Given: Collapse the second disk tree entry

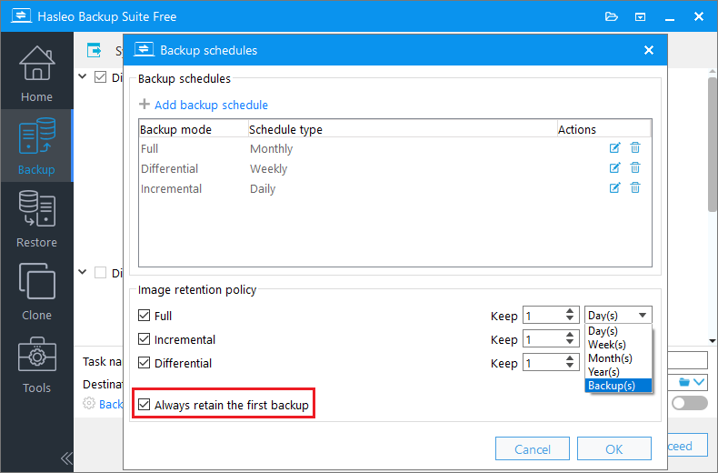Looking at the screenshot, I should click(x=83, y=272).
